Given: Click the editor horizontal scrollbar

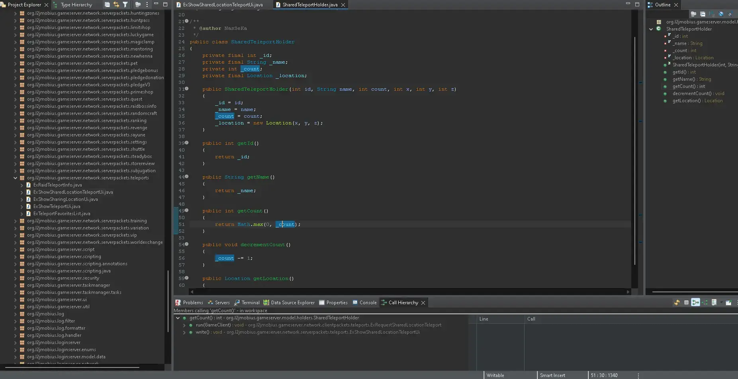Looking at the screenshot, I should (410, 292).
